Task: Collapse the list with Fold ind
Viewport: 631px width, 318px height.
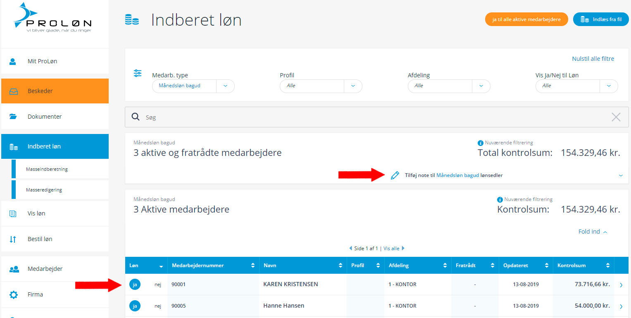Action: (593, 232)
